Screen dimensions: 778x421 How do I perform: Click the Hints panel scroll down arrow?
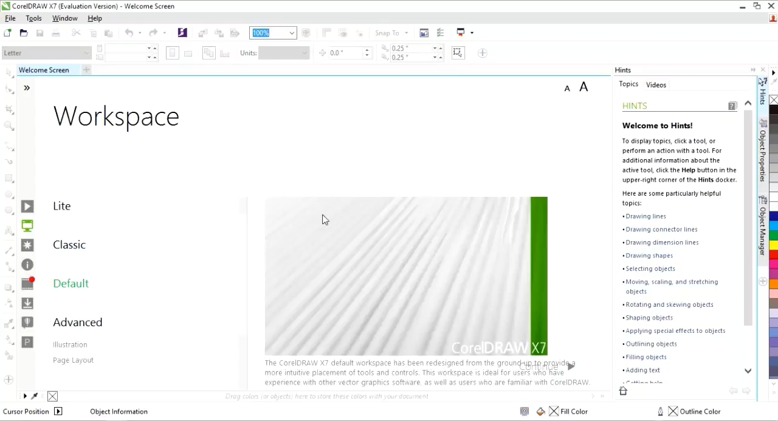[748, 371]
